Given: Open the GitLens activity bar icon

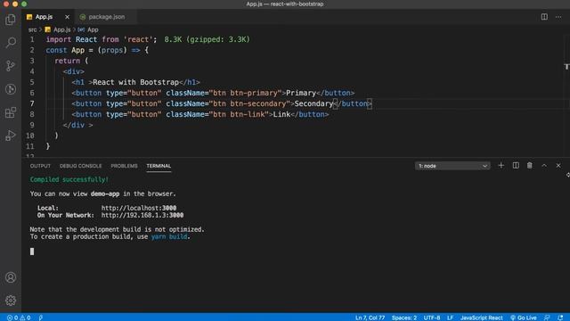Looking at the screenshot, I should (x=11, y=89).
